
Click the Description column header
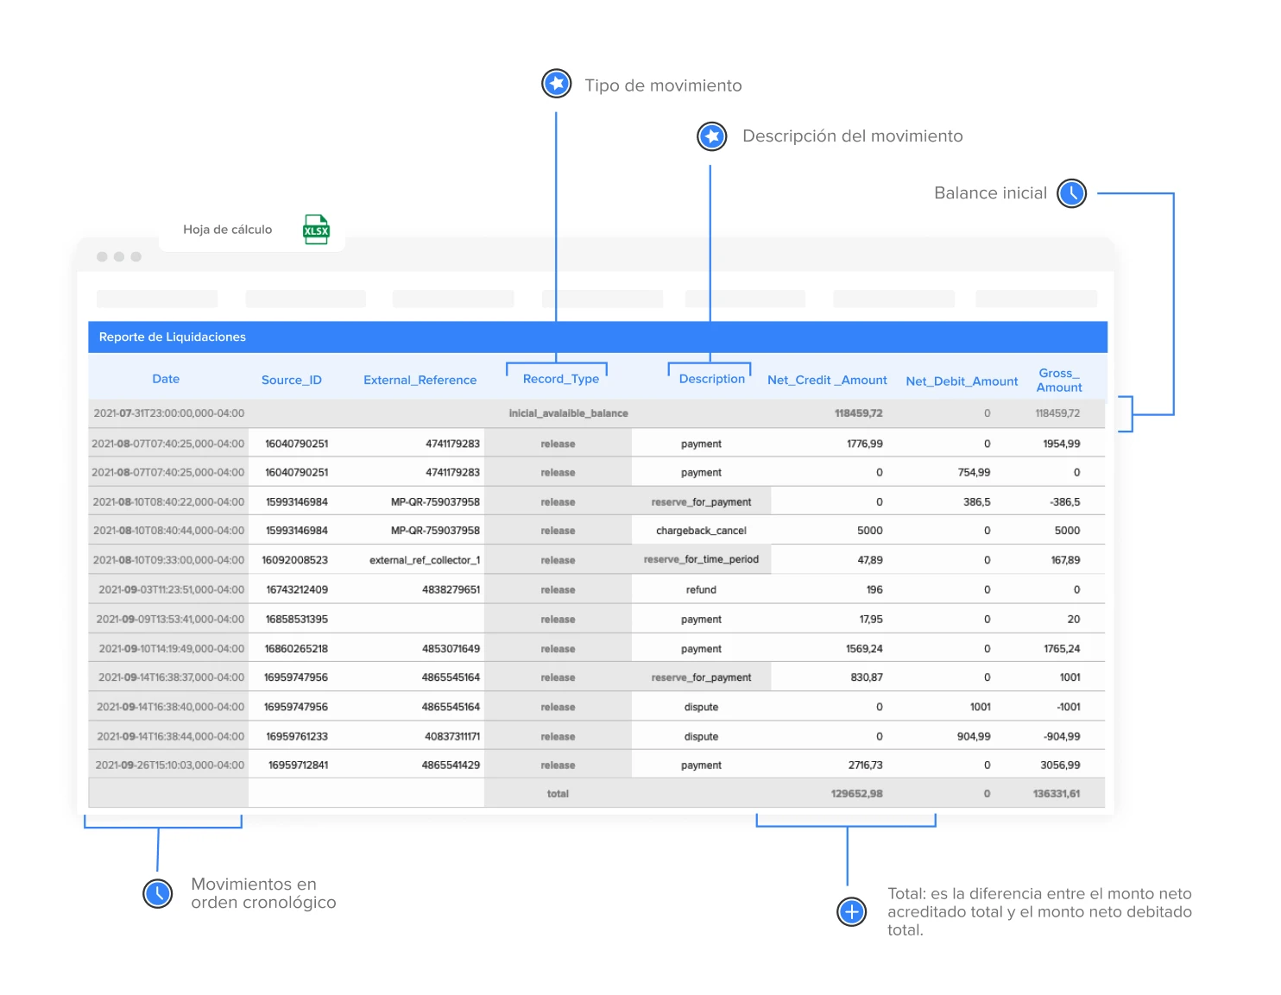pyautogui.click(x=712, y=379)
